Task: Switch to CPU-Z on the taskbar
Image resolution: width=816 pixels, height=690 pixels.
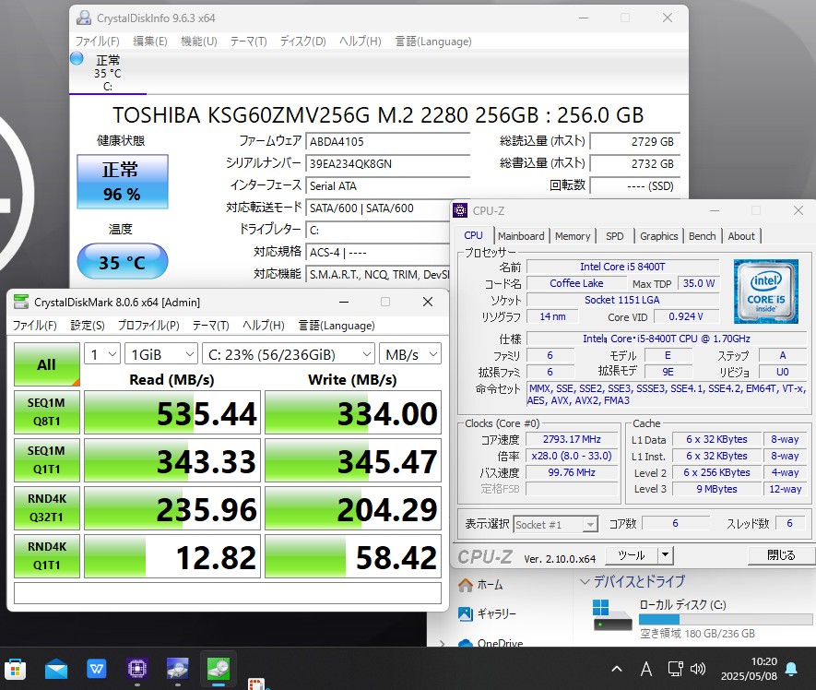Action: 136,669
